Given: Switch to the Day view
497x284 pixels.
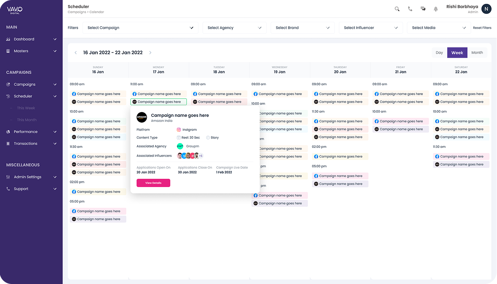Looking at the screenshot, I should 439,52.
